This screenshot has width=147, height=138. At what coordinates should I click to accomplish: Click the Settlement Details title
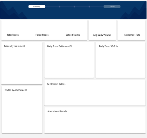tap(56, 84)
